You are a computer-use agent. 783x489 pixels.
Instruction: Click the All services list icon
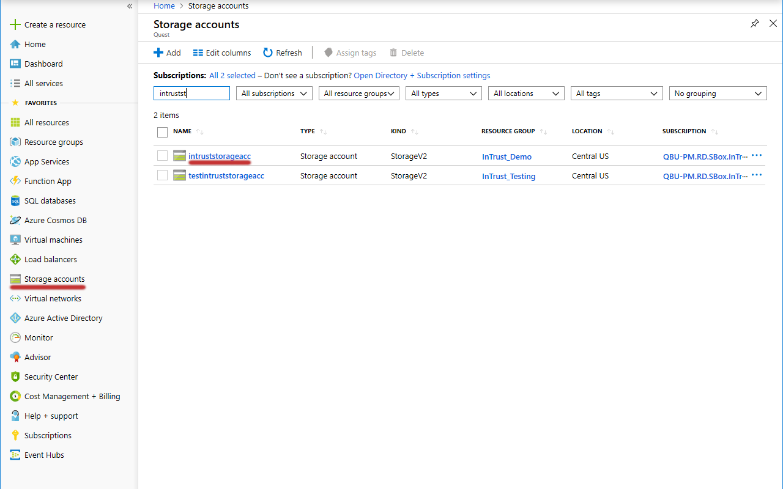point(15,84)
